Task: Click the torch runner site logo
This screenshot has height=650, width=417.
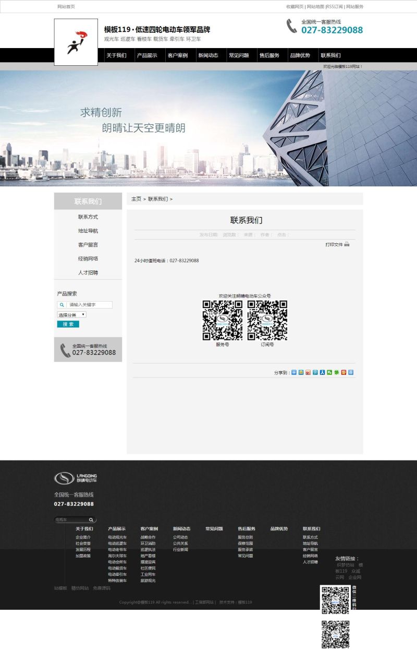Action: click(76, 42)
